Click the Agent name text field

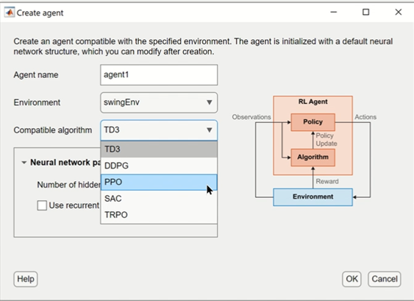159,75
